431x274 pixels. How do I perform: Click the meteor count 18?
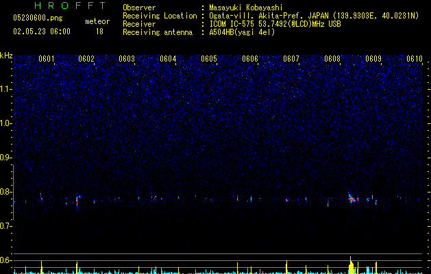coord(99,32)
